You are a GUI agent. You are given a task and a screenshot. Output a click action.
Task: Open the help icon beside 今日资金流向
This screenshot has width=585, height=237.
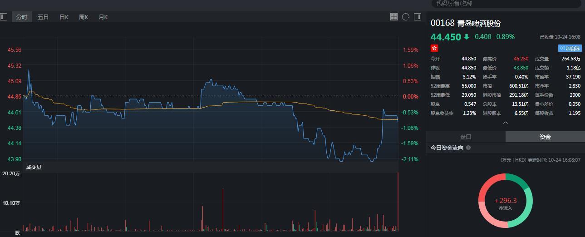pos(468,148)
